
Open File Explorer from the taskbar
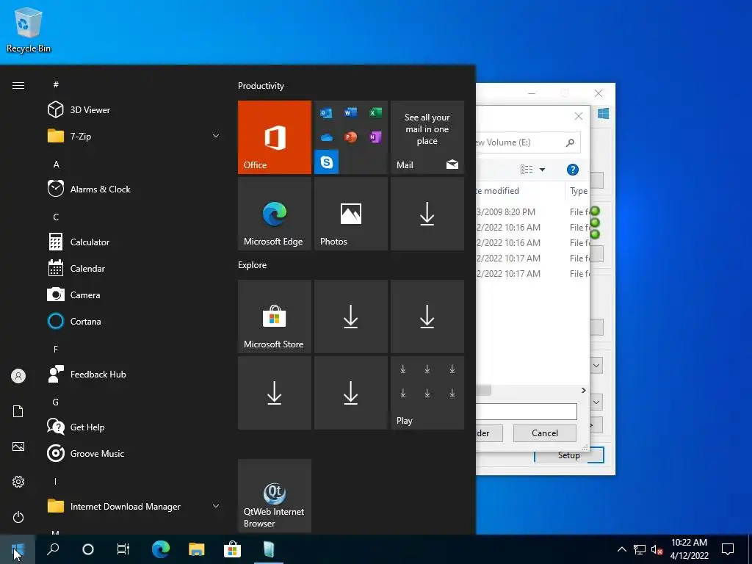pyautogui.click(x=196, y=549)
